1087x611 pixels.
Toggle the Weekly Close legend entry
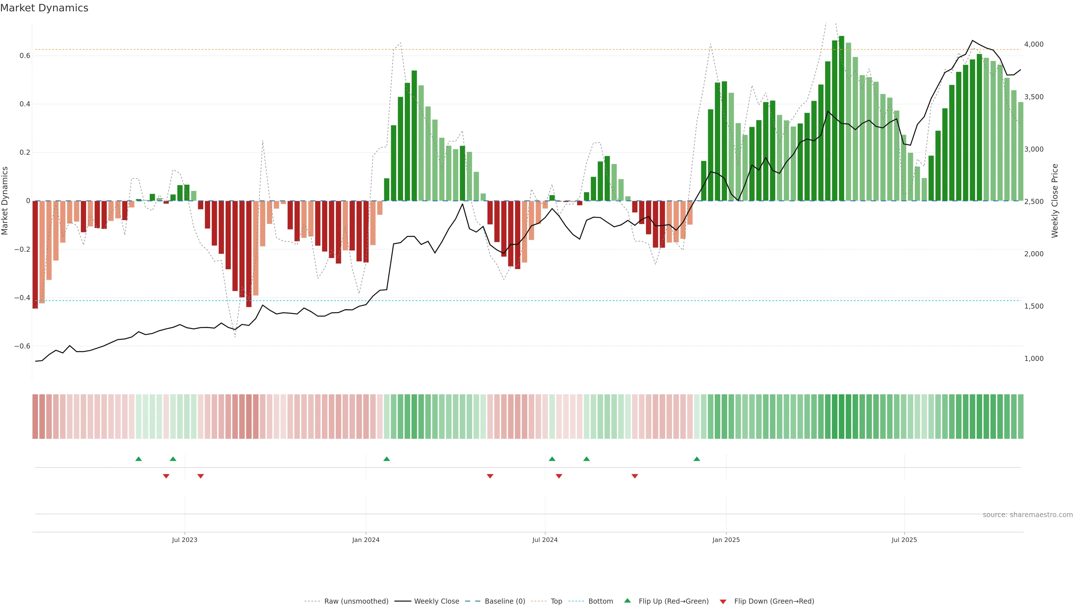[436, 601]
